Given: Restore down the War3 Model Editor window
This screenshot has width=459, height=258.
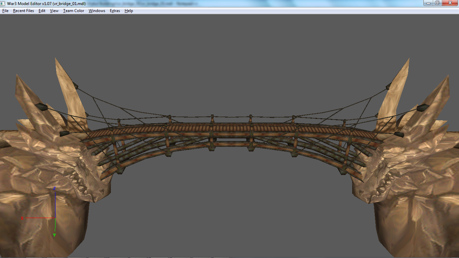Looking at the screenshot, I should tap(437, 3).
